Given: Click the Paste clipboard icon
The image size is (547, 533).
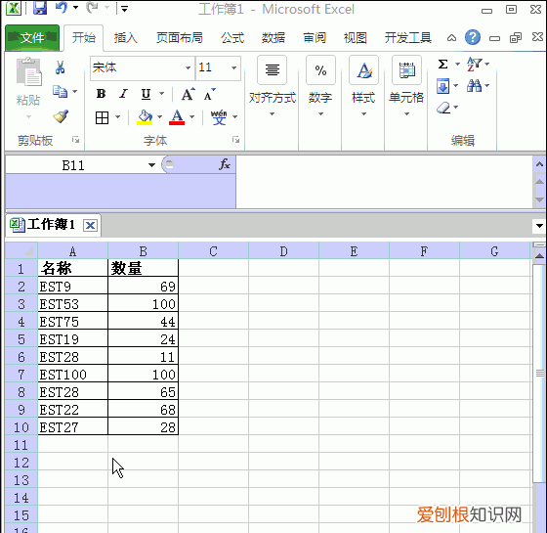Looking at the screenshot, I should 28,72.
